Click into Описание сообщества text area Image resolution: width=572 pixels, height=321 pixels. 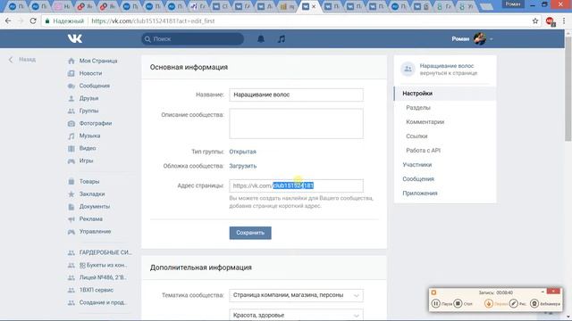(x=296, y=123)
